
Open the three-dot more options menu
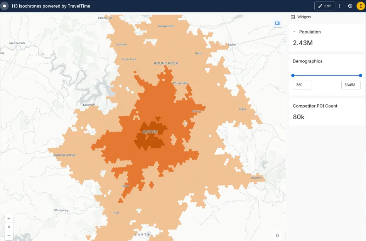(x=339, y=6)
